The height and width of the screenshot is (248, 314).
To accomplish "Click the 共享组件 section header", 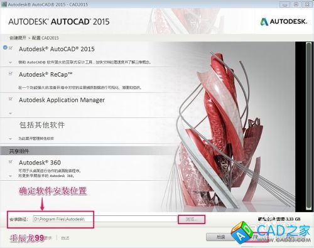I will [x=19, y=151].
